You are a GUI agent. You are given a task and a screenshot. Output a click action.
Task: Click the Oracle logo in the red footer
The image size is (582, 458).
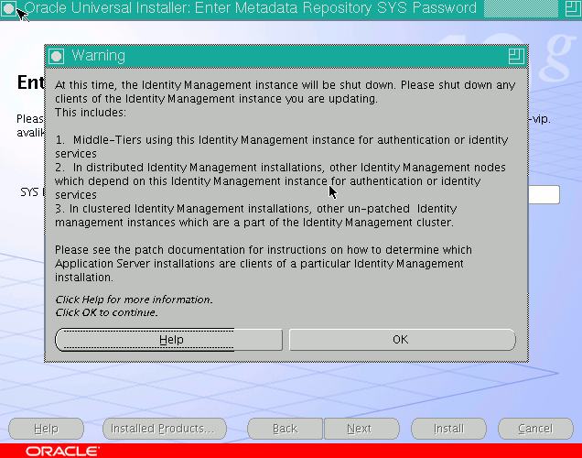[62, 452]
